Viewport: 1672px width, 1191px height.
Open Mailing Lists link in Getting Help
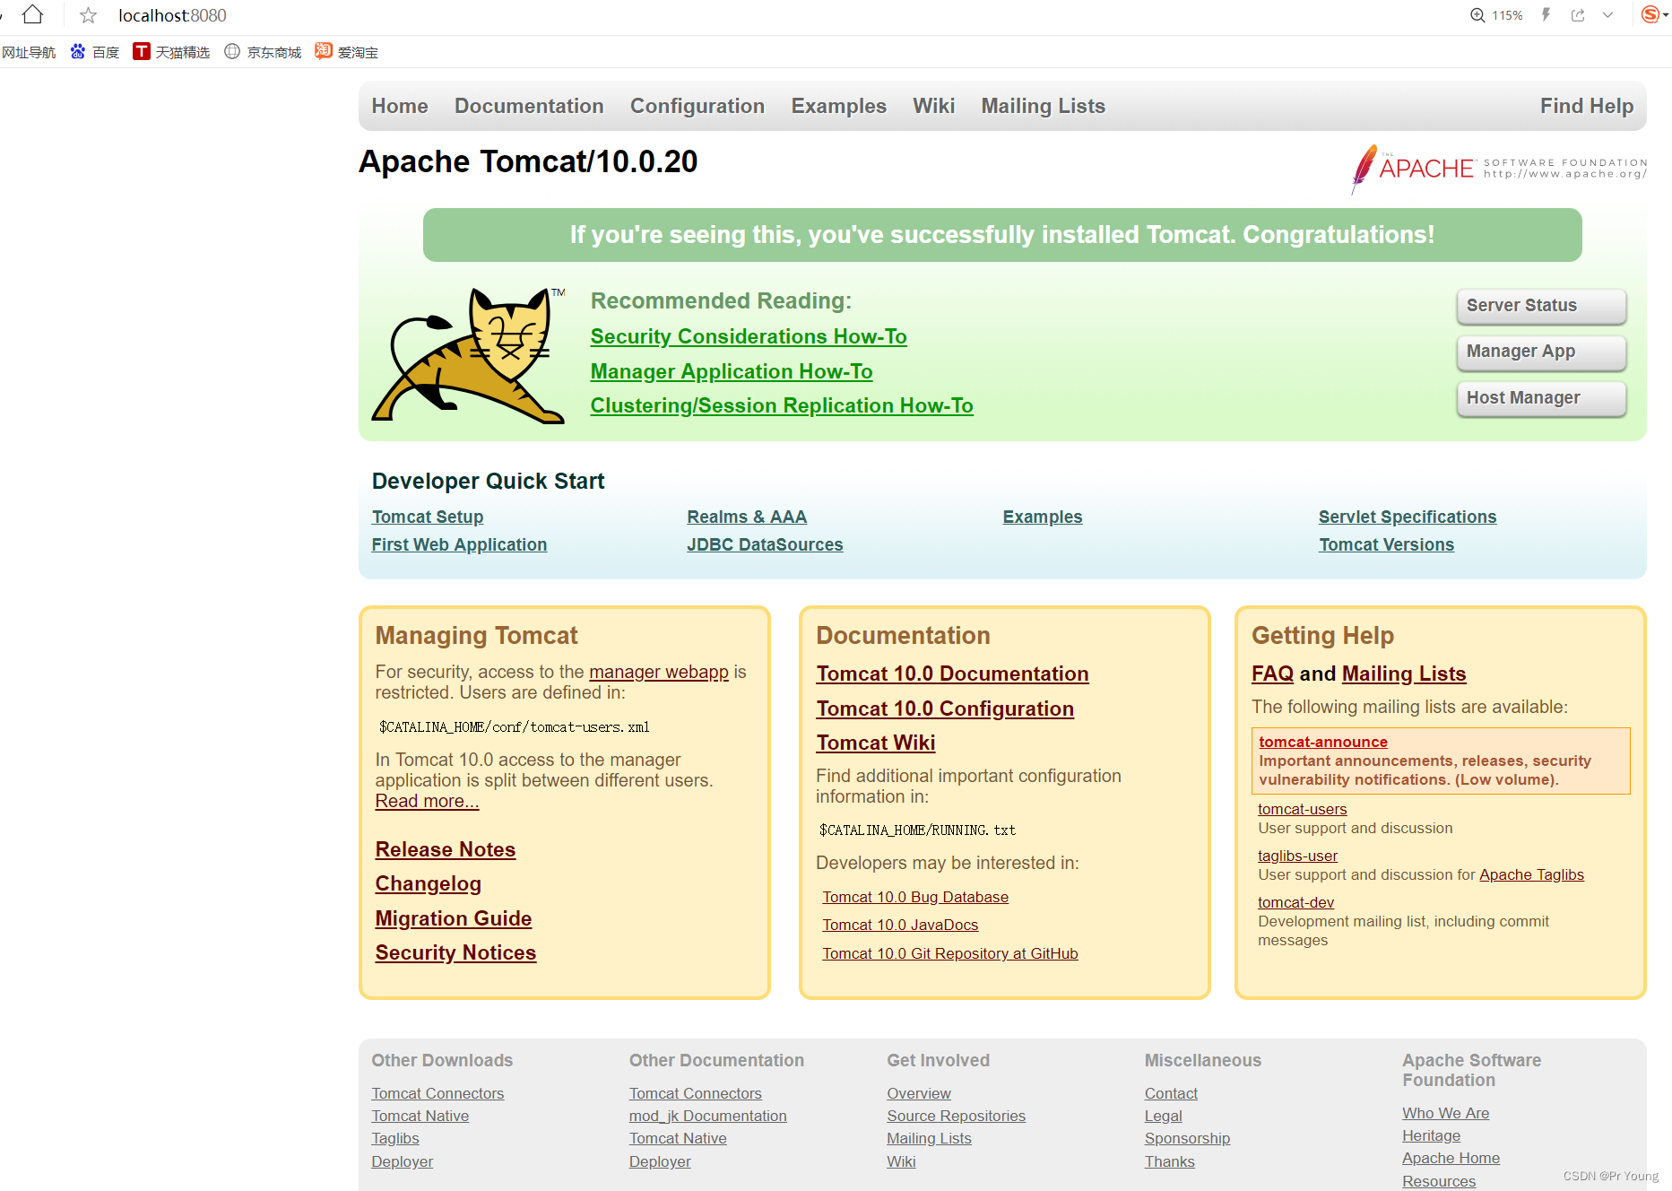[1404, 674]
